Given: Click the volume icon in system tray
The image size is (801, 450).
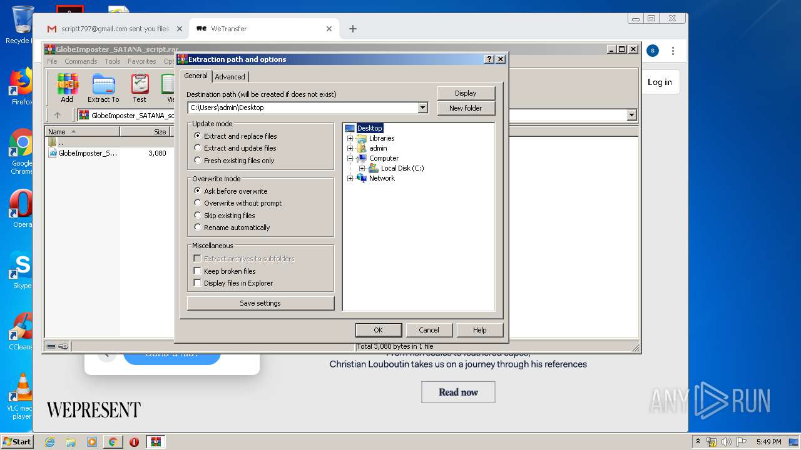Looking at the screenshot, I should [x=726, y=442].
